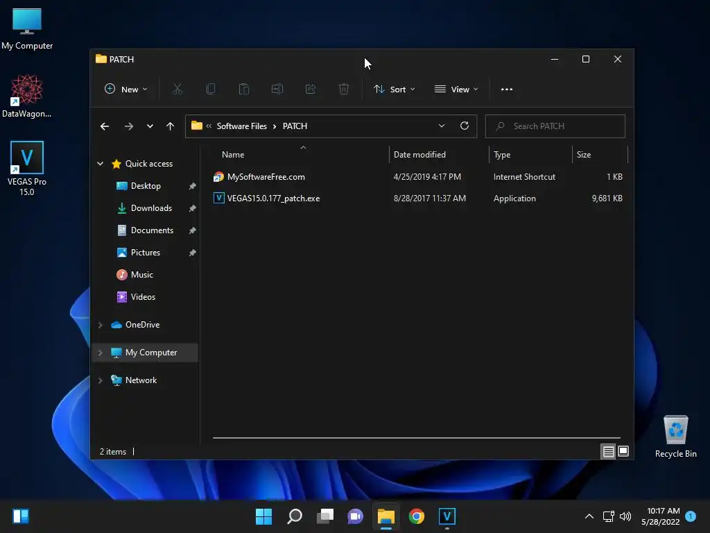Click 9,681 KB size cell
Image resolution: width=710 pixels, height=533 pixels.
pyautogui.click(x=607, y=198)
